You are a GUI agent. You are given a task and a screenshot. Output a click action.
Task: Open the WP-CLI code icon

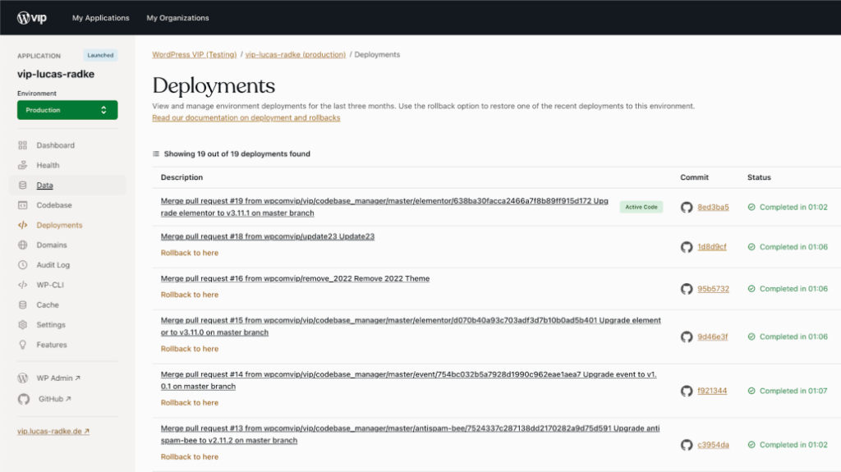tap(22, 285)
